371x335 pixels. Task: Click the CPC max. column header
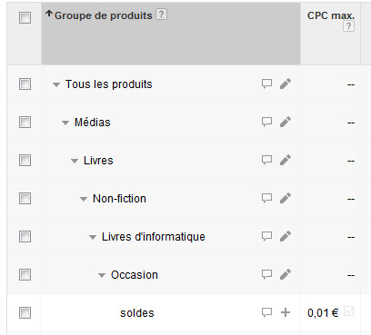[331, 15]
